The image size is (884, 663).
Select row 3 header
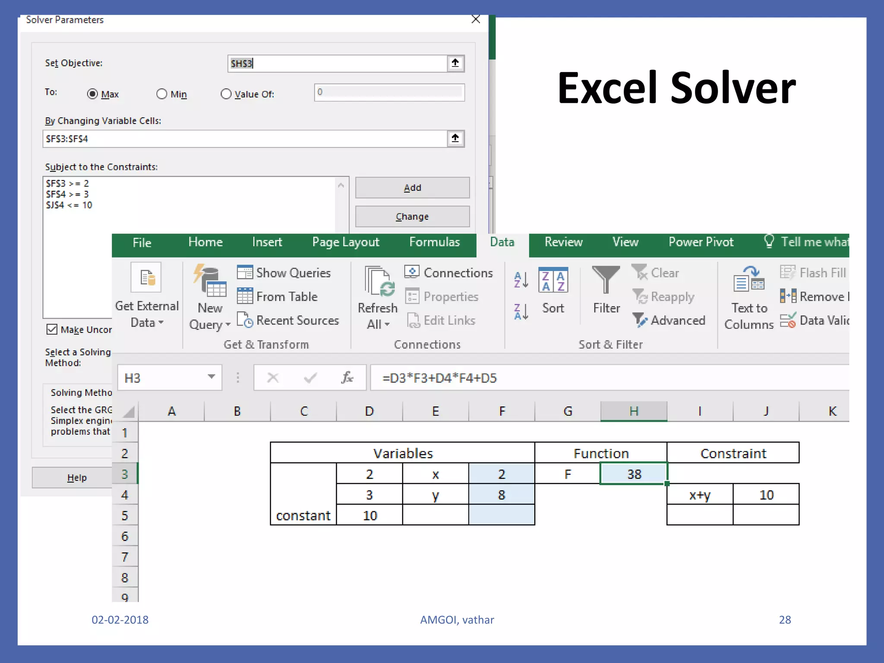pos(125,474)
